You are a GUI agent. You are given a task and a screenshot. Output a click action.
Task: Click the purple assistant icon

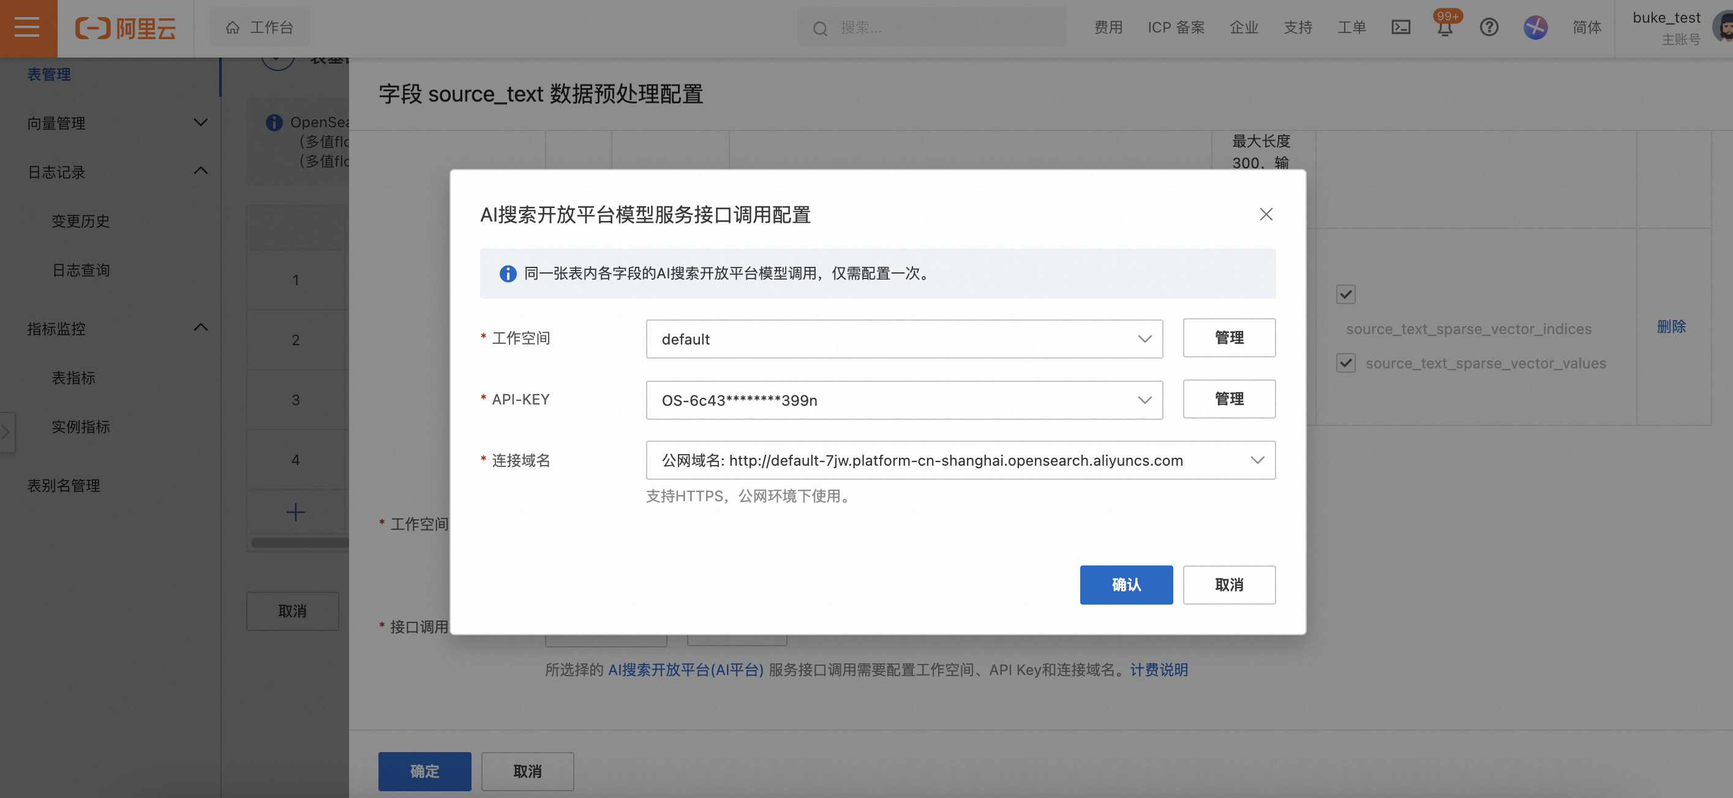1535,28
